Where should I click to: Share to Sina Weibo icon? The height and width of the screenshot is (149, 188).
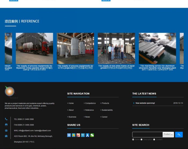(78, 135)
